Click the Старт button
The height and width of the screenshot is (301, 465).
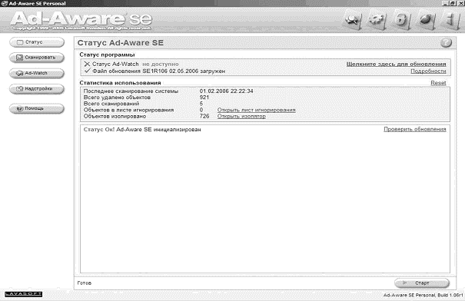pos(422,283)
